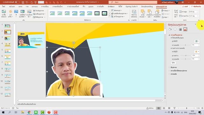Select the Fill & Line paint bucket icon
The width and height of the screenshot is (204, 115).
pyautogui.click(x=170, y=29)
